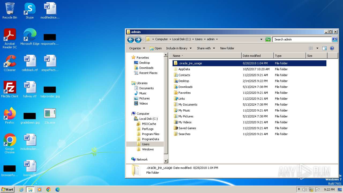This screenshot has width=343, height=193.
Task: Click the green Refresh button beside address bar
Action: click(268, 39)
